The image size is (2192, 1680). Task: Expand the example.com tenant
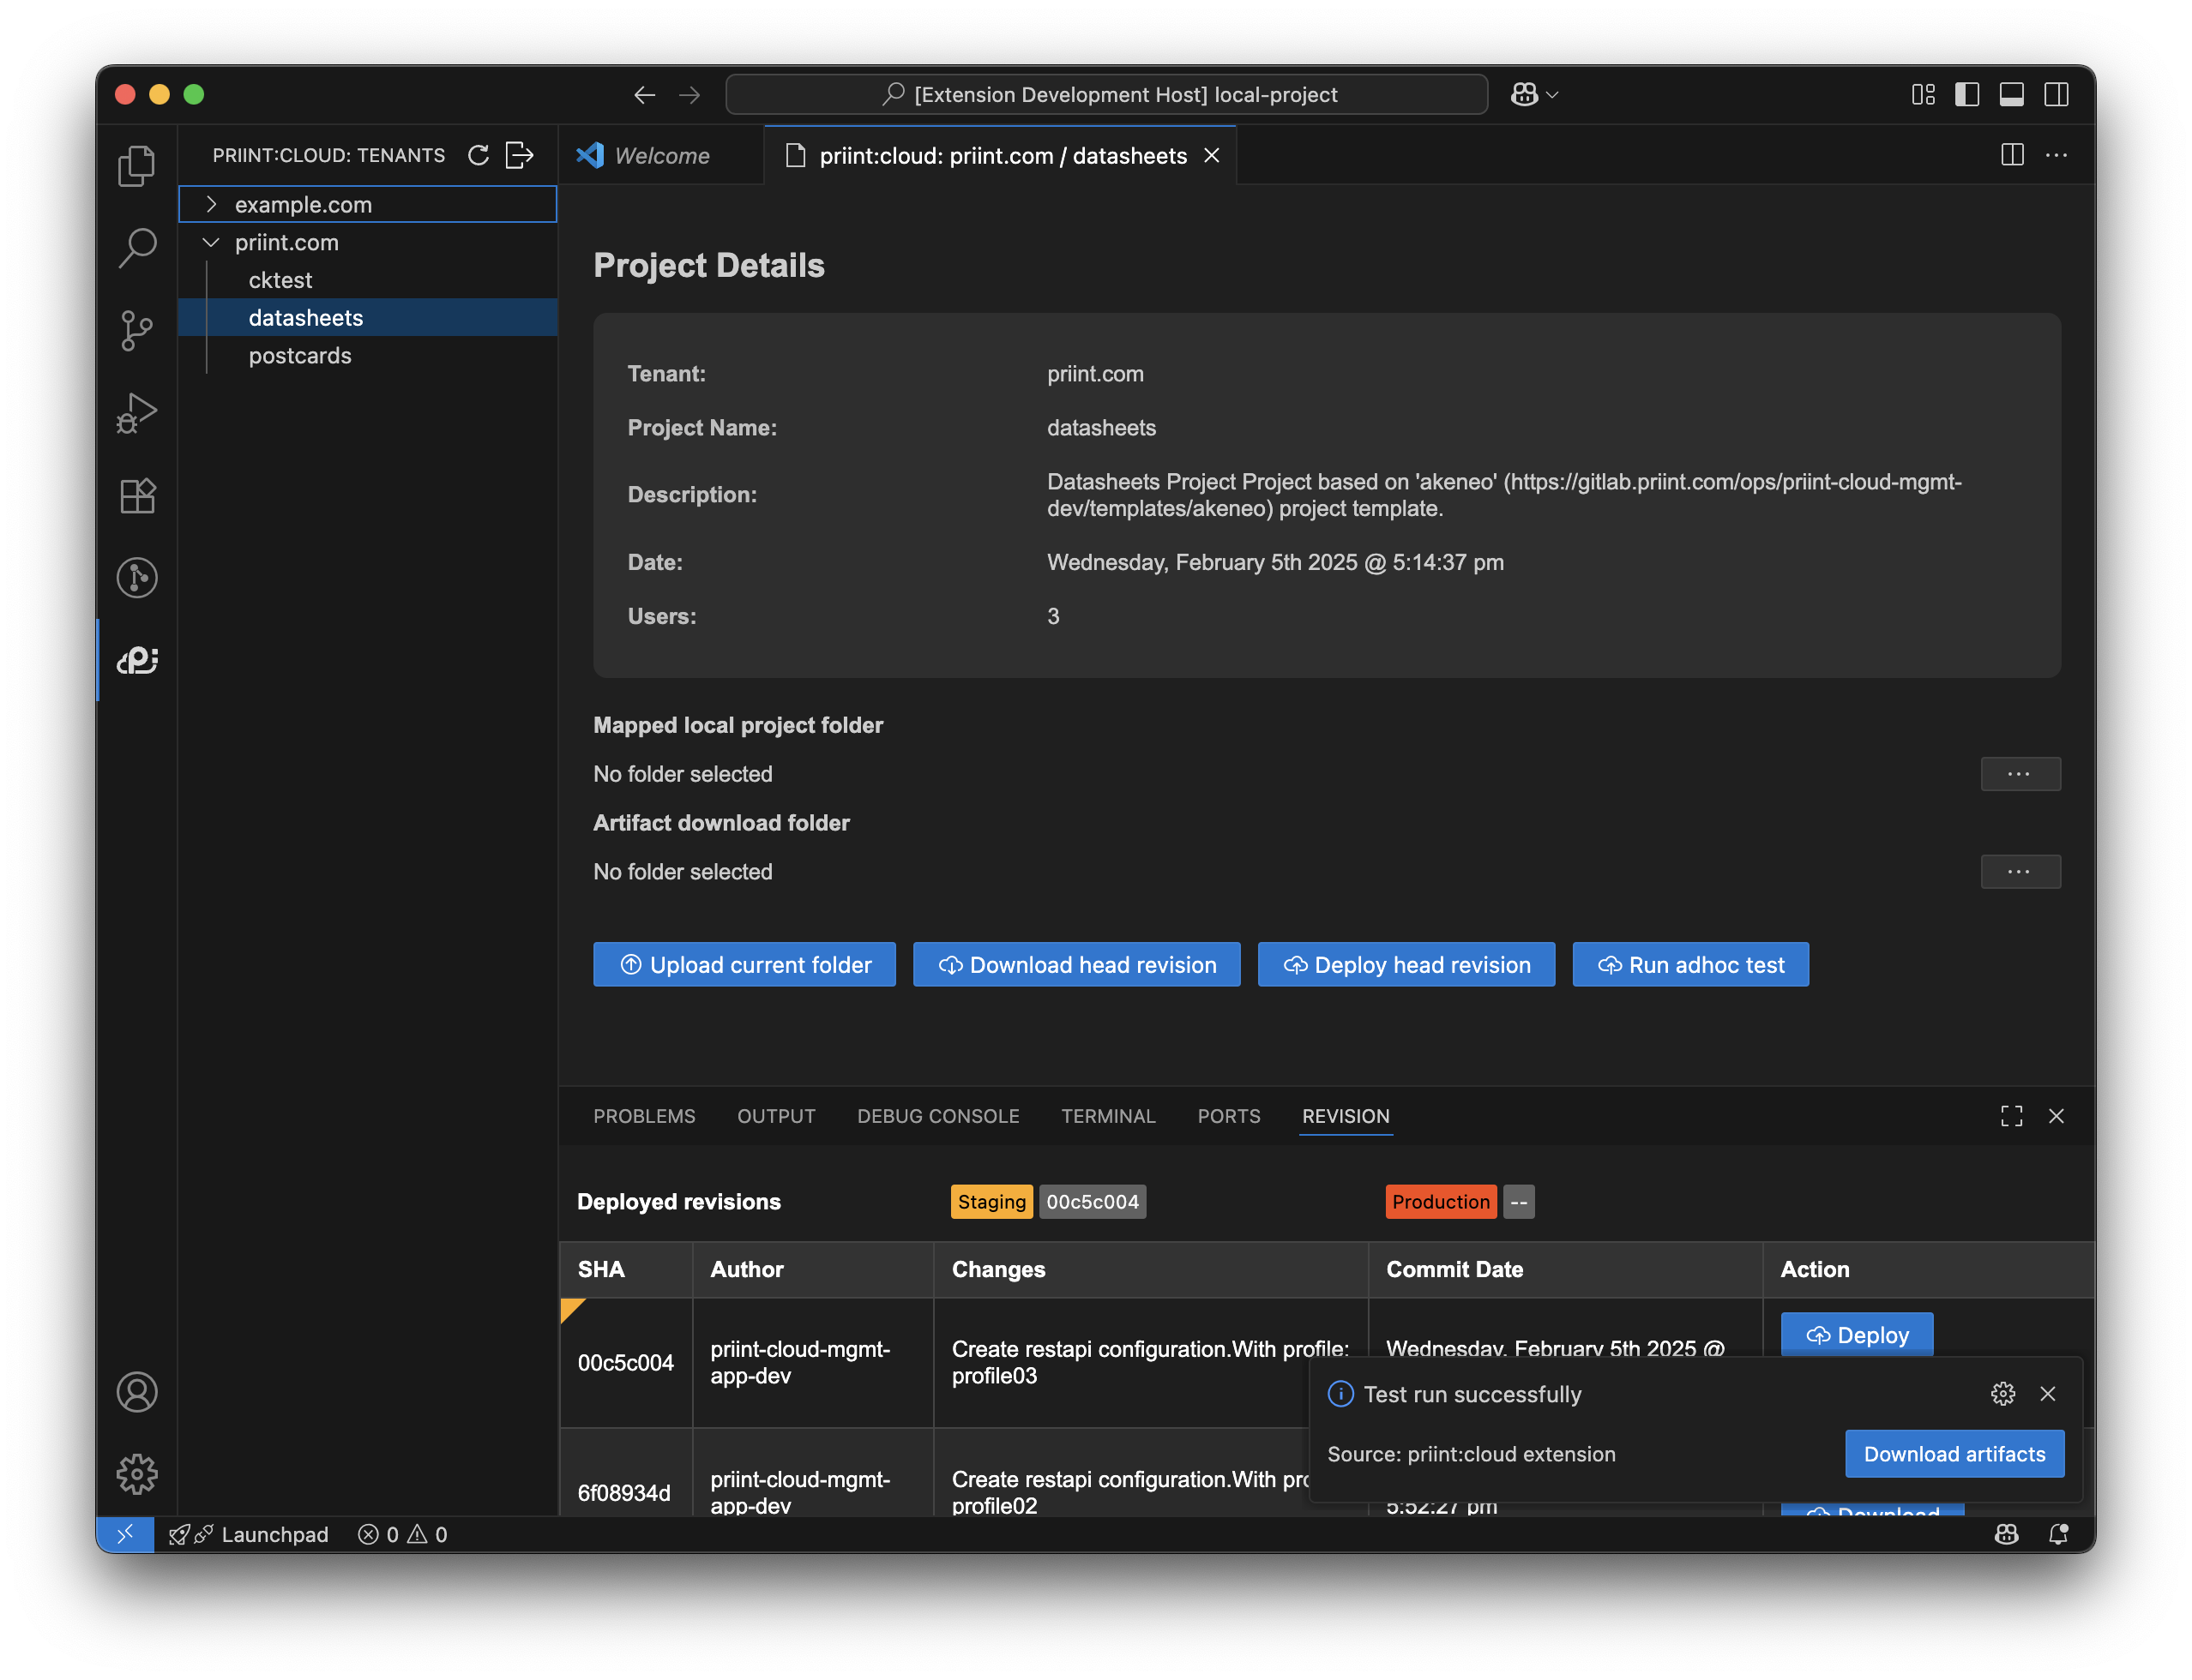[x=211, y=204]
